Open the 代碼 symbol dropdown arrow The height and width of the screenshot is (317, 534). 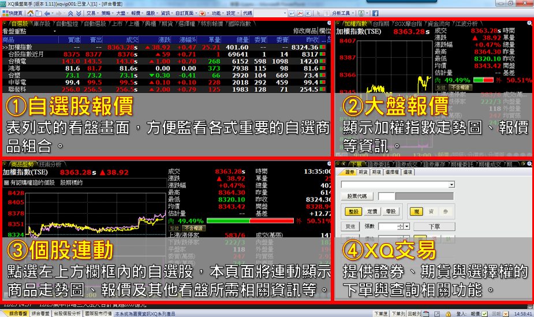tap(285, 13)
